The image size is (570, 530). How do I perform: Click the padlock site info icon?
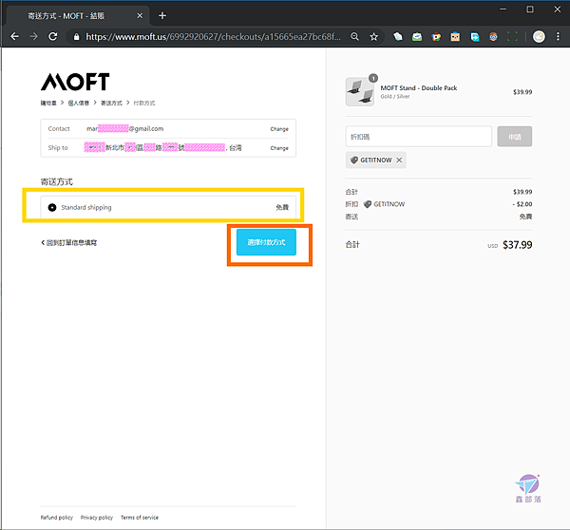tap(76, 37)
